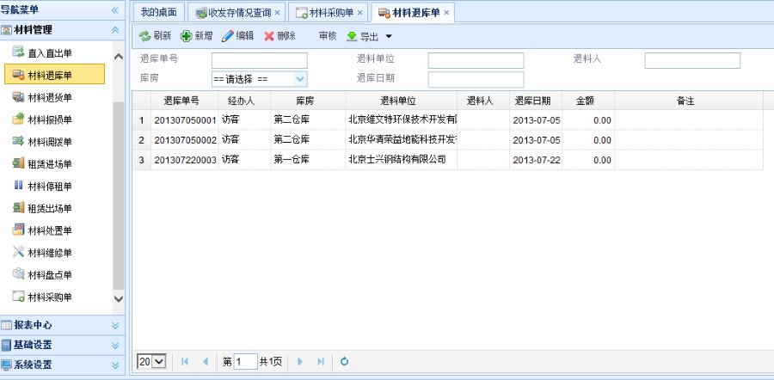Open the 直入直出单 sidebar icon
The width and height of the screenshot is (774, 380).
coord(18,52)
